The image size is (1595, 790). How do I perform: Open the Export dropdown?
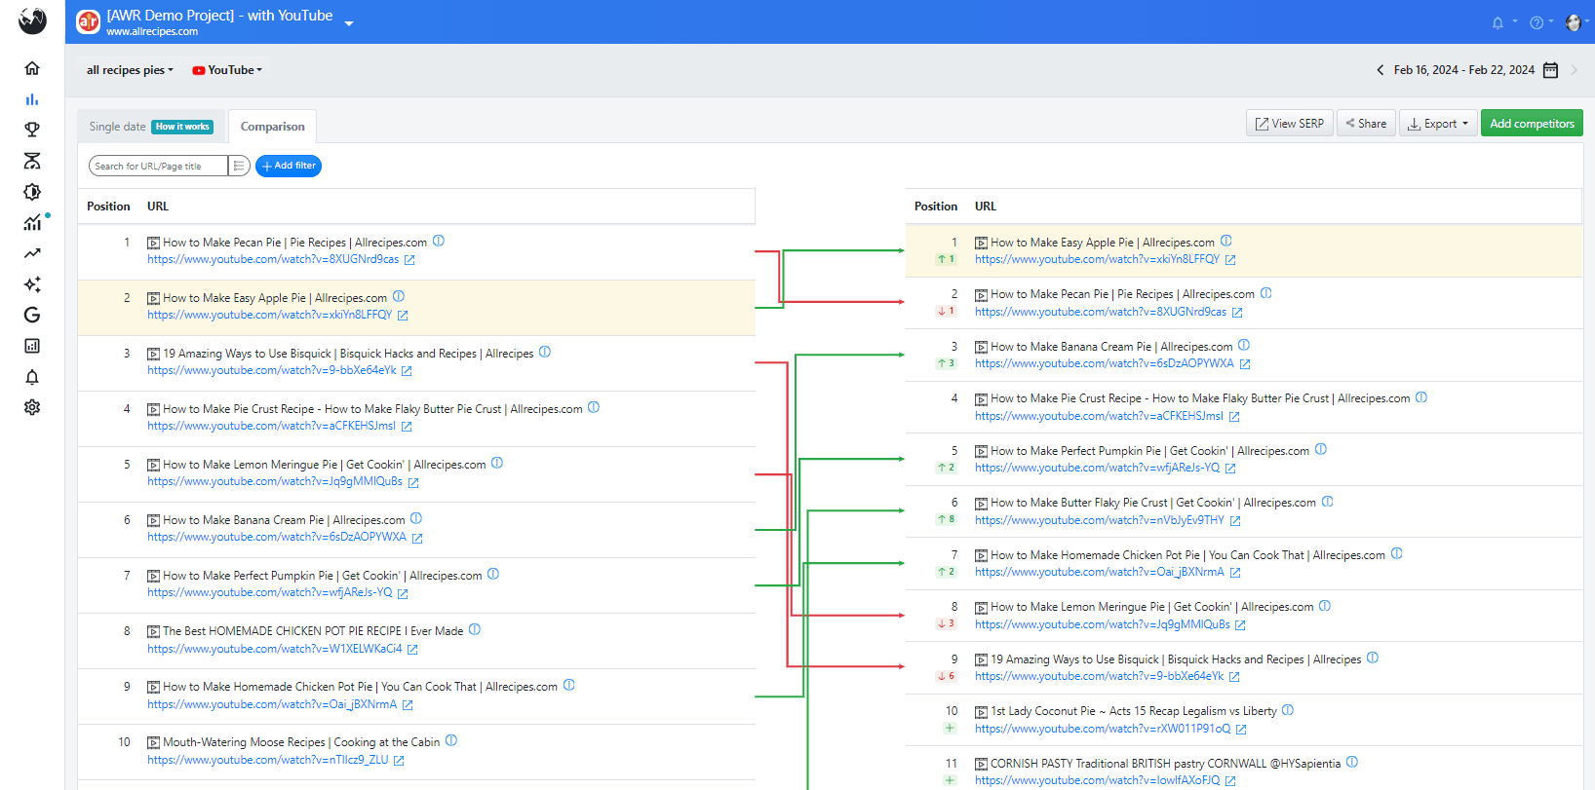(1437, 124)
